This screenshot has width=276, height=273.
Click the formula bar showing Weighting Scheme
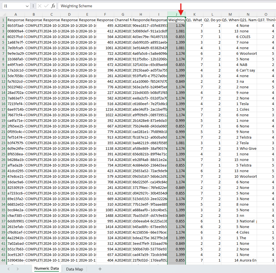click(167, 6)
